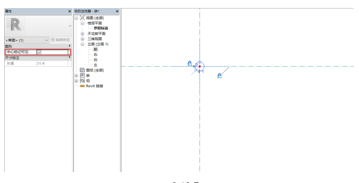Screen dimensions: 359x183
Task: Click the 编辑类型 button
Action: 60,40
